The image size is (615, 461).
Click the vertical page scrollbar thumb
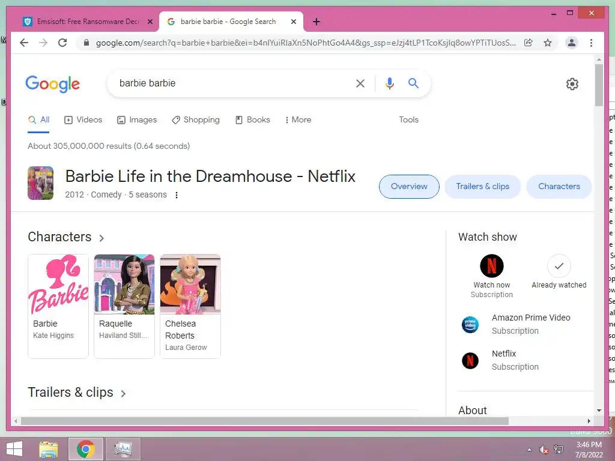(599, 85)
